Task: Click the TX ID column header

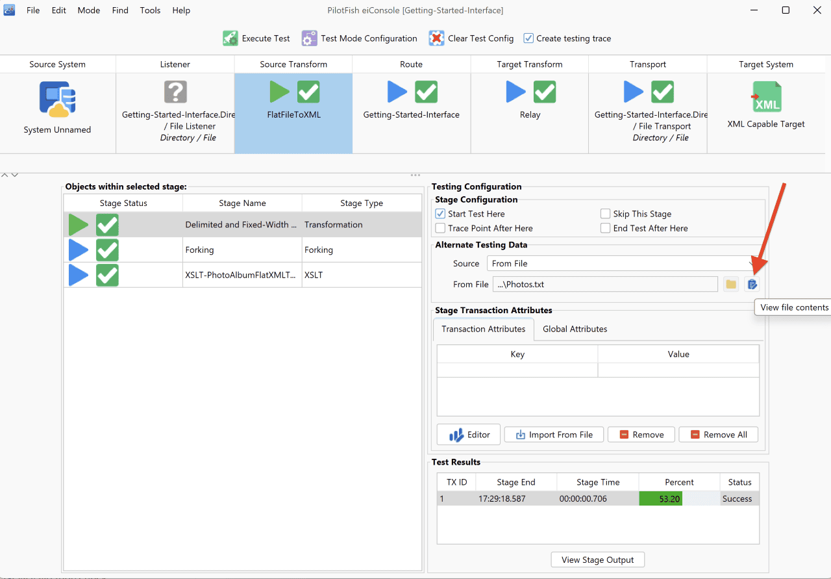Action: point(457,482)
